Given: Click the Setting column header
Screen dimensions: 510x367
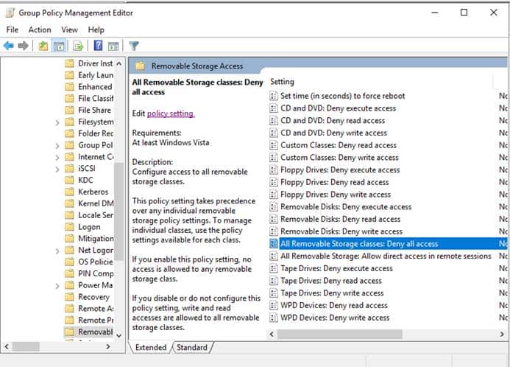Looking at the screenshot, I should coord(283,82).
